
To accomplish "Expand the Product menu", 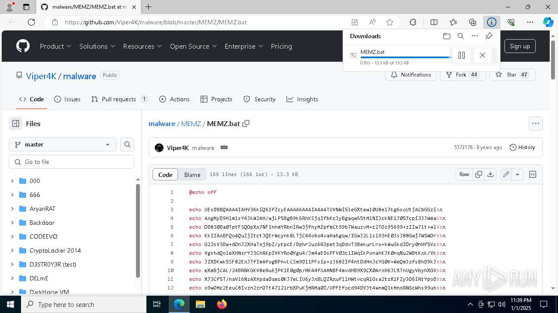I will [x=55, y=46].
